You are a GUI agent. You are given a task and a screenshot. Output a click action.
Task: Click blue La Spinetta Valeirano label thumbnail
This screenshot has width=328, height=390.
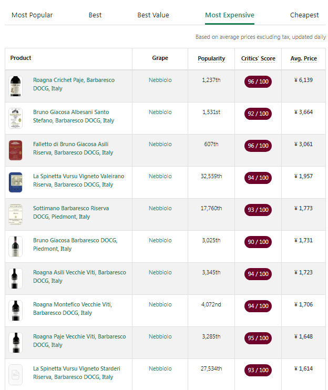16,182
